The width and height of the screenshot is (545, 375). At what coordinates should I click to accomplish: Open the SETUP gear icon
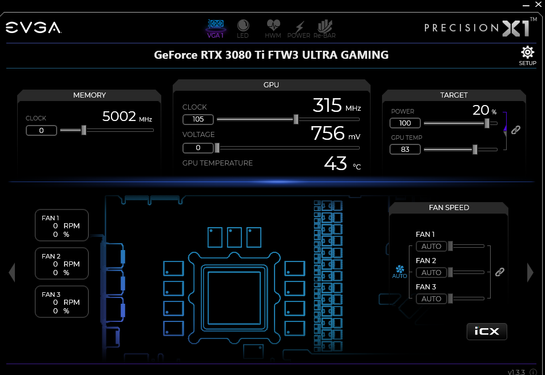tap(527, 55)
